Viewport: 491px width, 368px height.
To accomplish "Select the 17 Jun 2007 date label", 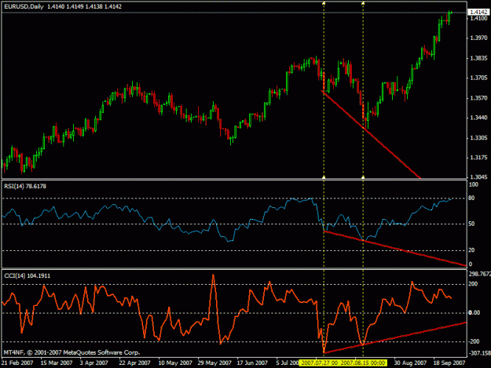I will pyautogui.click(x=252, y=363).
